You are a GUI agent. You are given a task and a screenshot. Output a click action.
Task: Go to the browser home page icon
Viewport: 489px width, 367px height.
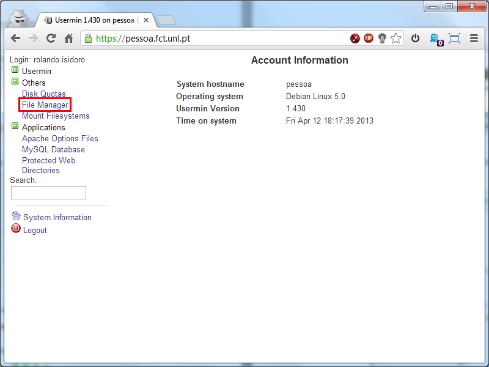(x=69, y=38)
